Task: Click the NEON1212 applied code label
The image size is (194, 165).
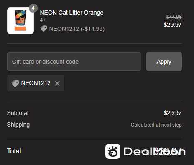Action: pos(36,83)
